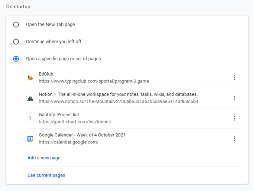Click the calendar.google.com URL text
This screenshot has width=253, height=191.
(x=68, y=142)
